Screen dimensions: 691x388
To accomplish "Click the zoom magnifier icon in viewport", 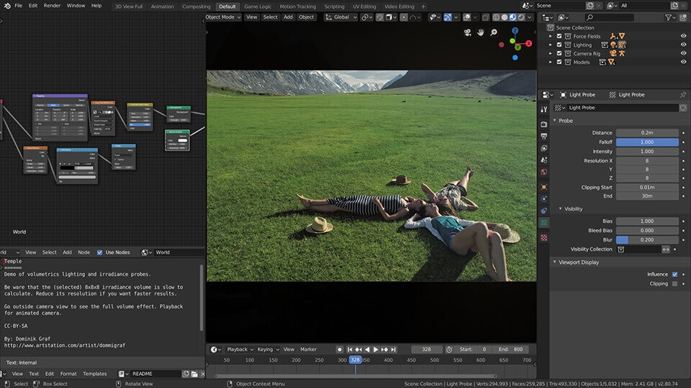I will (494, 32).
